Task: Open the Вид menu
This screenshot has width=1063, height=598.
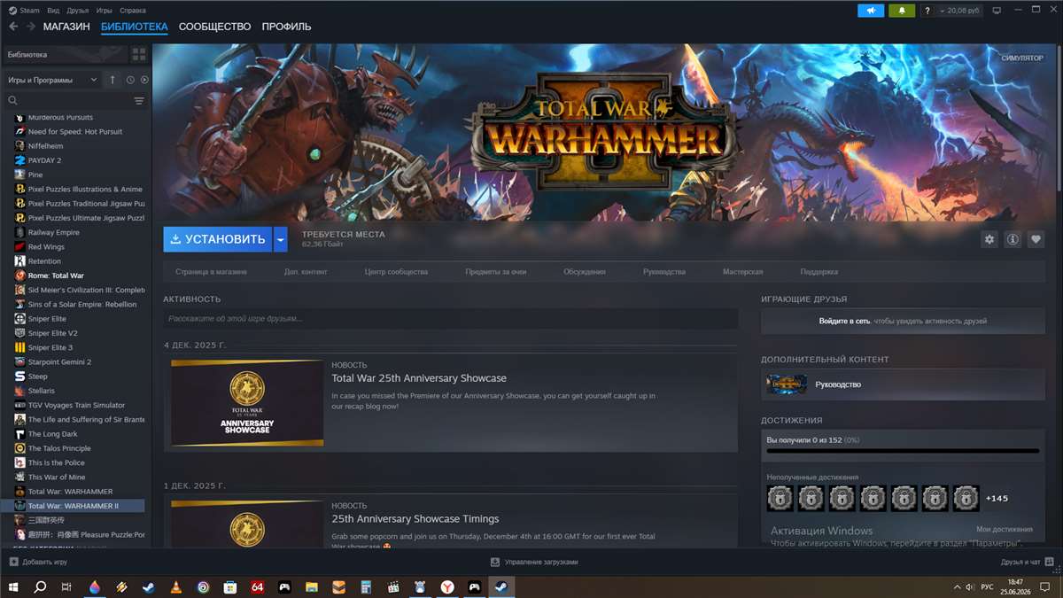Action: pos(53,11)
